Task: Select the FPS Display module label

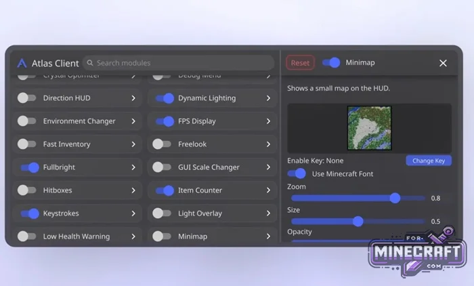Action: (197, 121)
